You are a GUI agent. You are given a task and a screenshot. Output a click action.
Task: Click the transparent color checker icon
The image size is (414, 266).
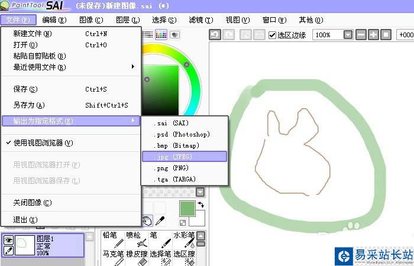pos(183,223)
